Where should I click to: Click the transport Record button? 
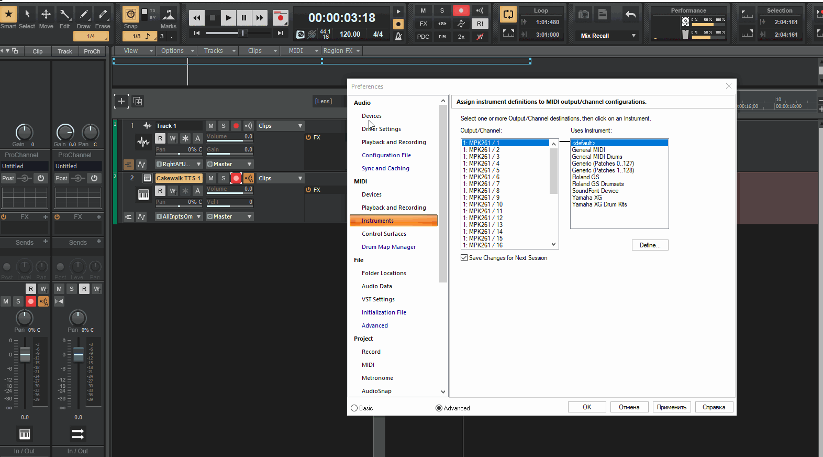pyautogui.click(x=281, y=18)
